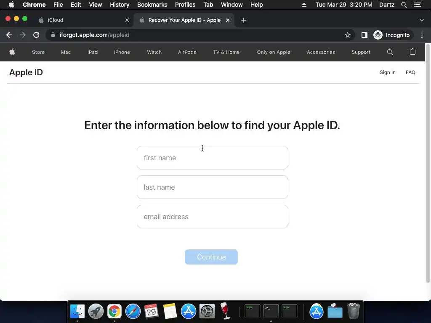This screenshot has width=431, height=323.
Task: Open the iPhone navigation link
Action: 122,52
